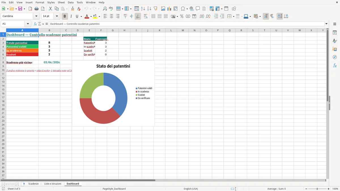Click the Sheet 3 of 3 indicator
The height and width of the screenshot is (191, 340).
coord(14,189)
